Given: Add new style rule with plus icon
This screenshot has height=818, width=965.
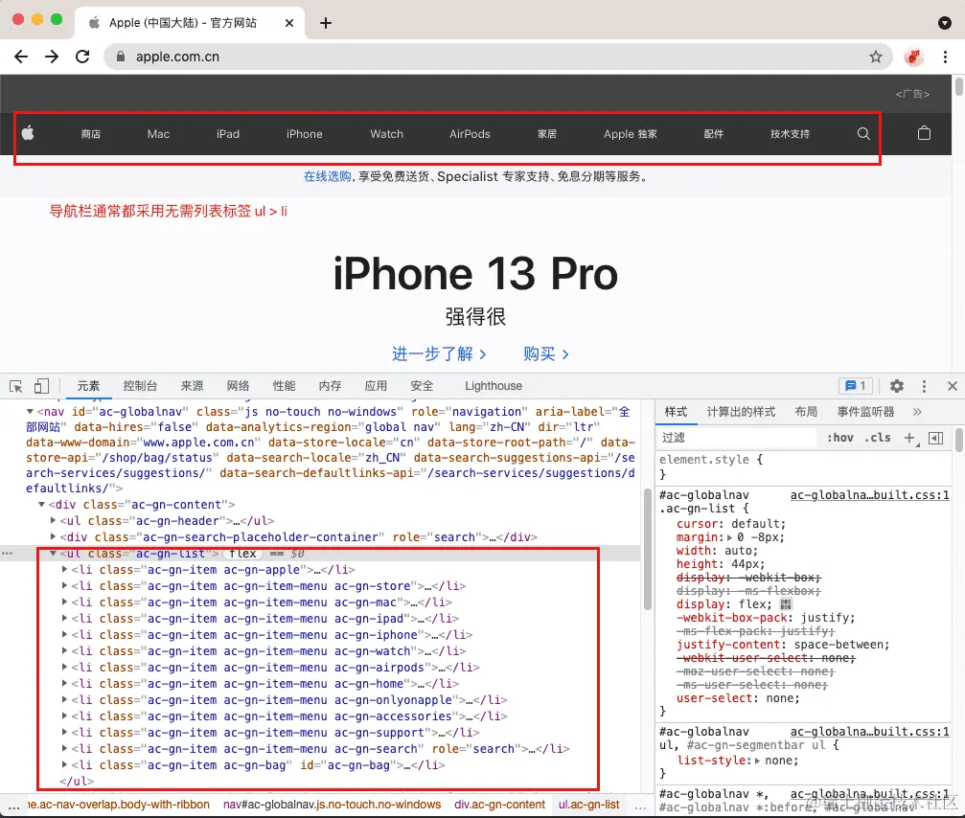Looking at the screenshot, I should pyautogui.click(x=909, y=438).
